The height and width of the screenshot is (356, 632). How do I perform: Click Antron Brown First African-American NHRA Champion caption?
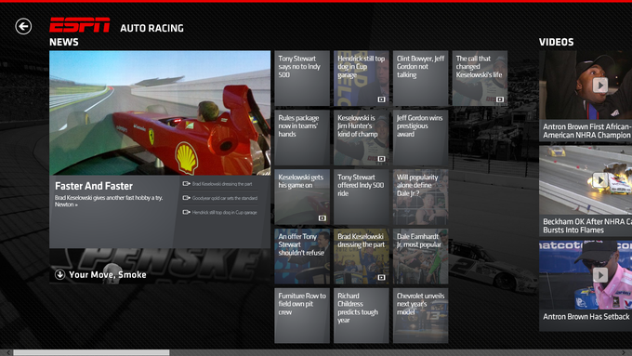[586, 131]
